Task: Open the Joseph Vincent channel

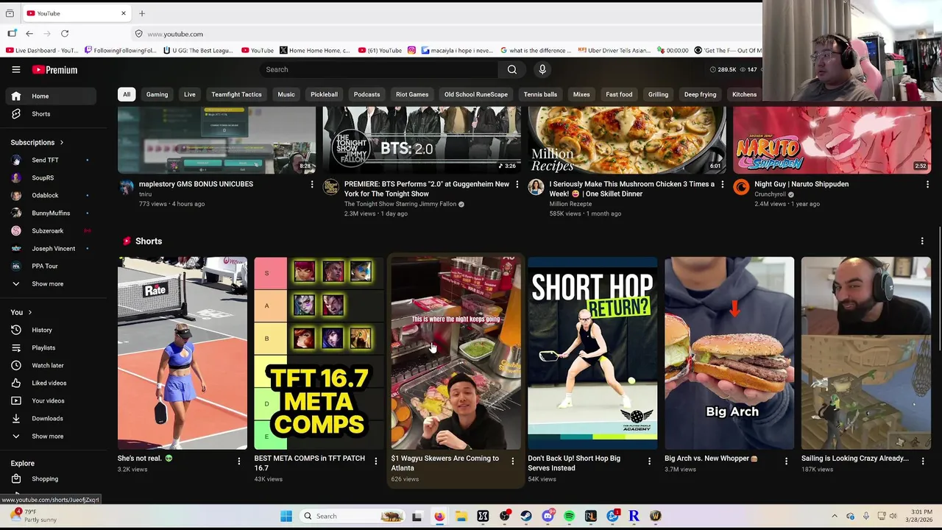Action: coord(51,248)
